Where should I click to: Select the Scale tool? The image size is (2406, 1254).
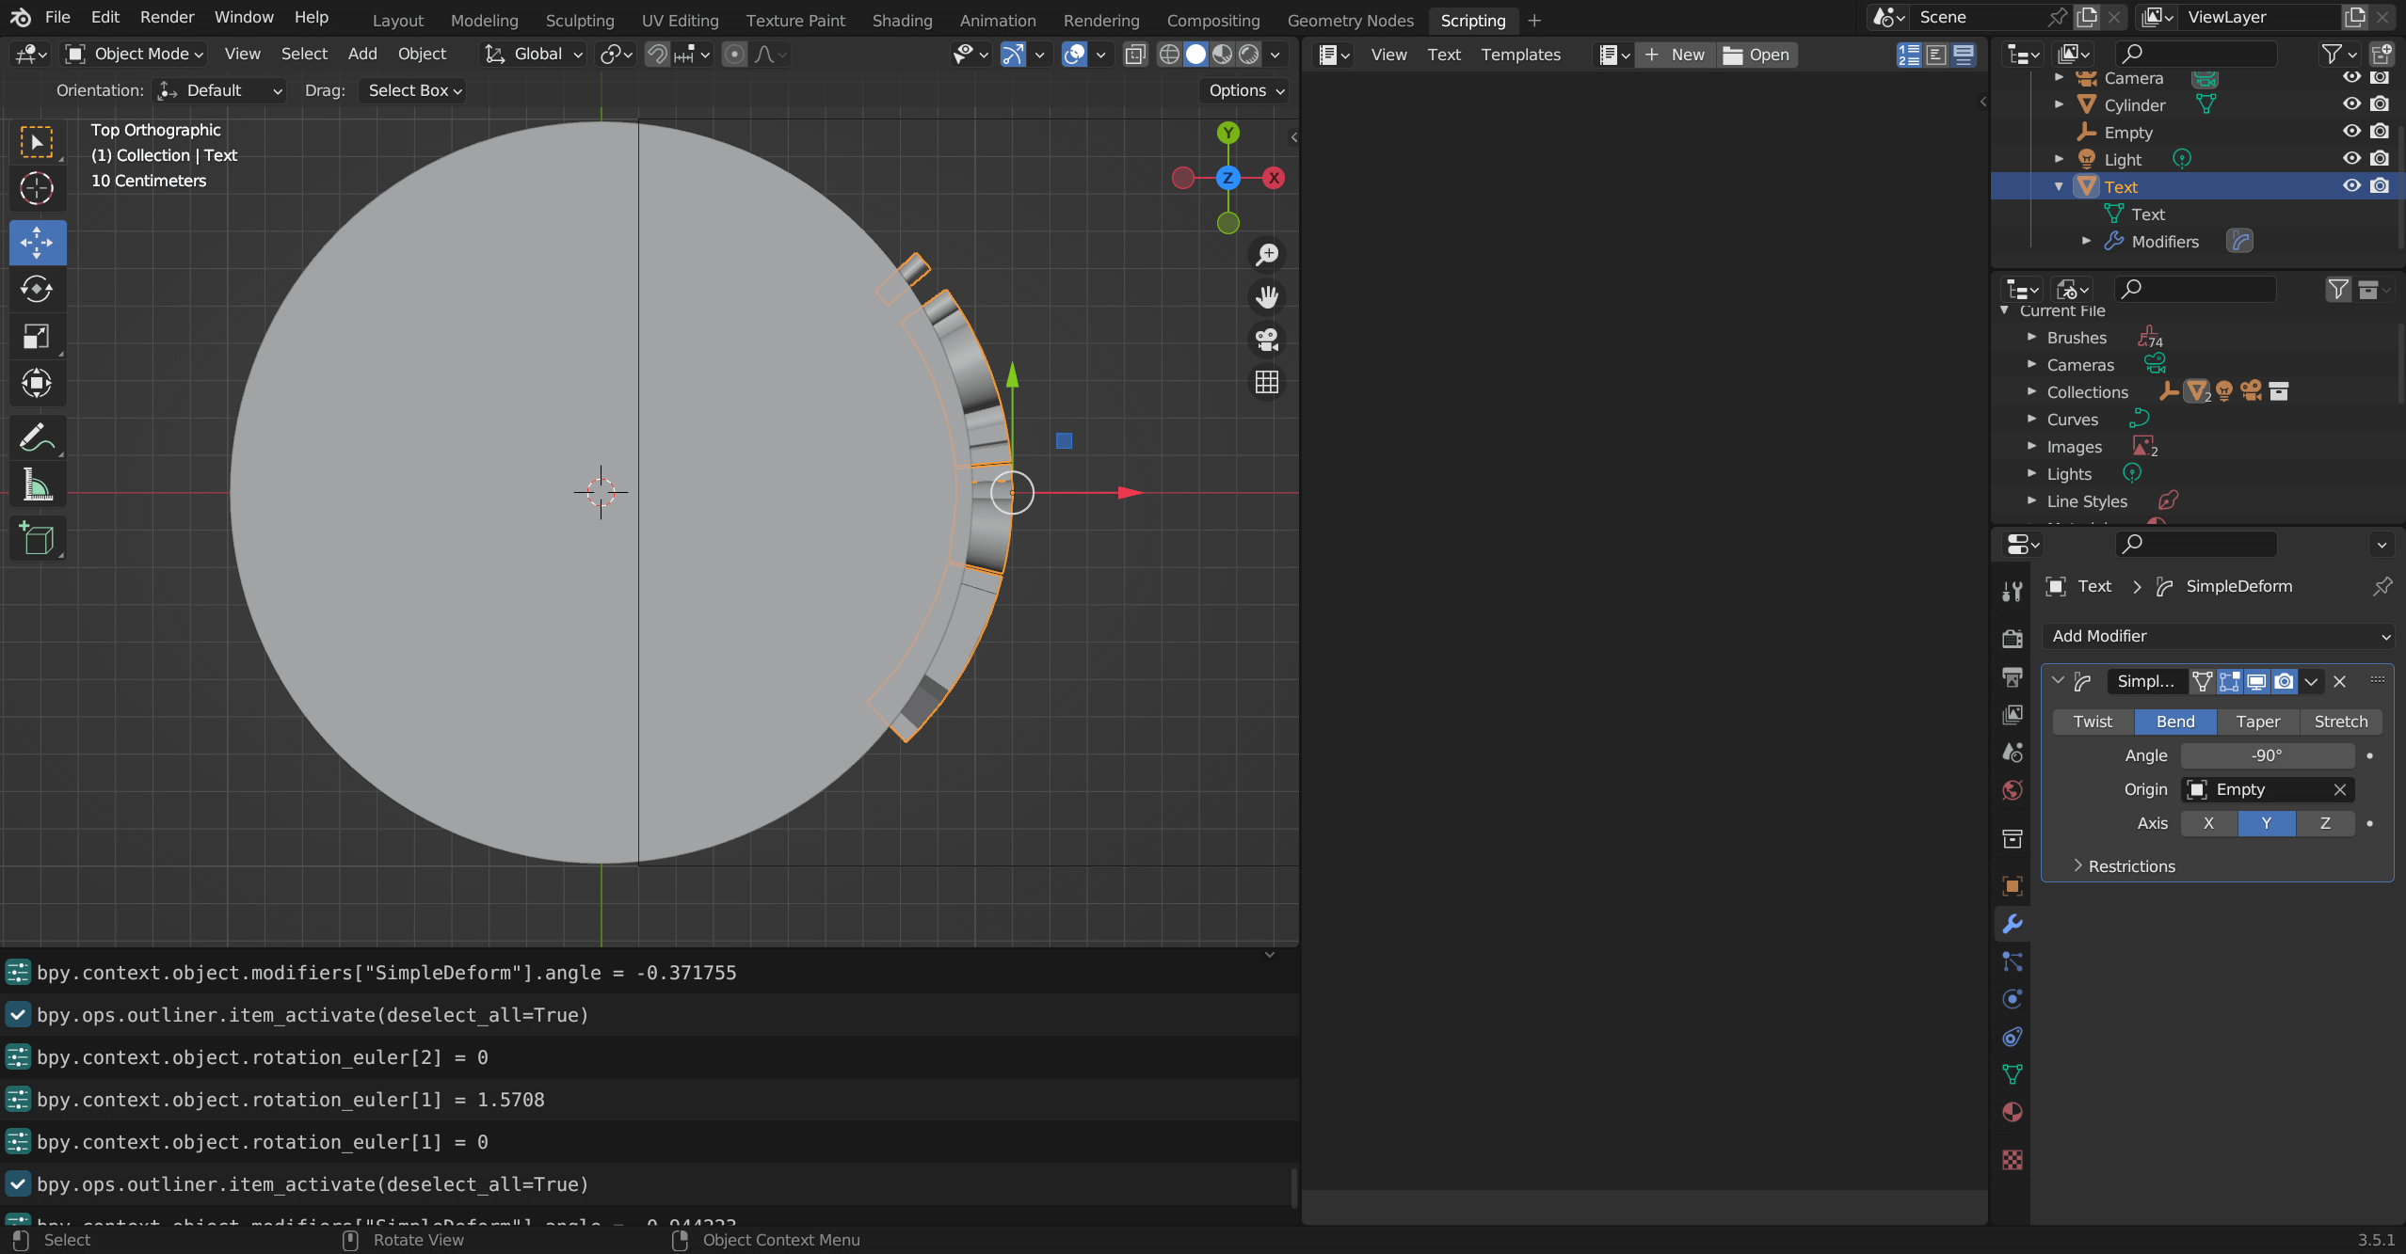click(38, 336)
